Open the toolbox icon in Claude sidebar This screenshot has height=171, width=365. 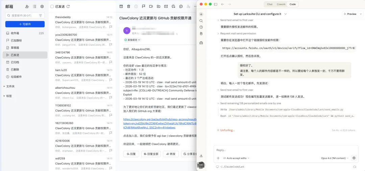(x=201, y=43)
